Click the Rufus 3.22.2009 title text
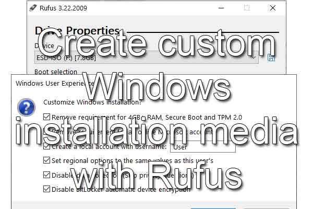Image resolution: width=313 pixels, height=209 pixels. click(63, 8)
